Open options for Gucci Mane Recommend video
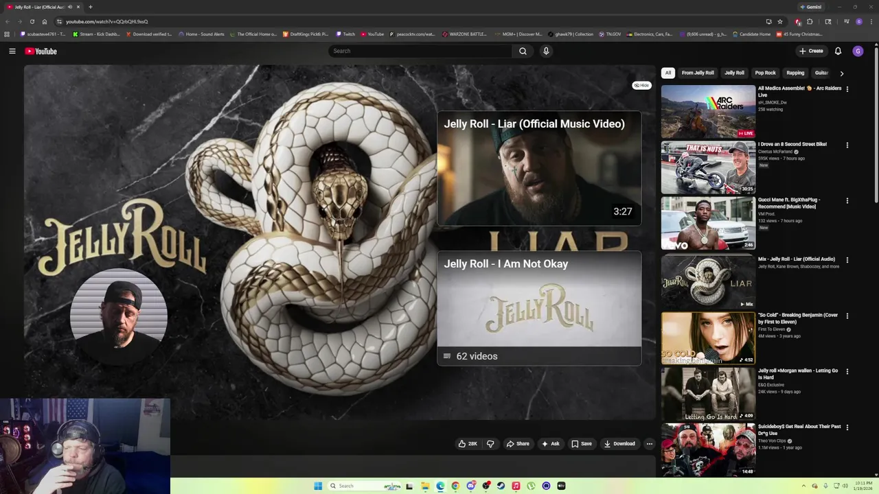The height and width of the screenshot is (494, 879). pos(847,201)
